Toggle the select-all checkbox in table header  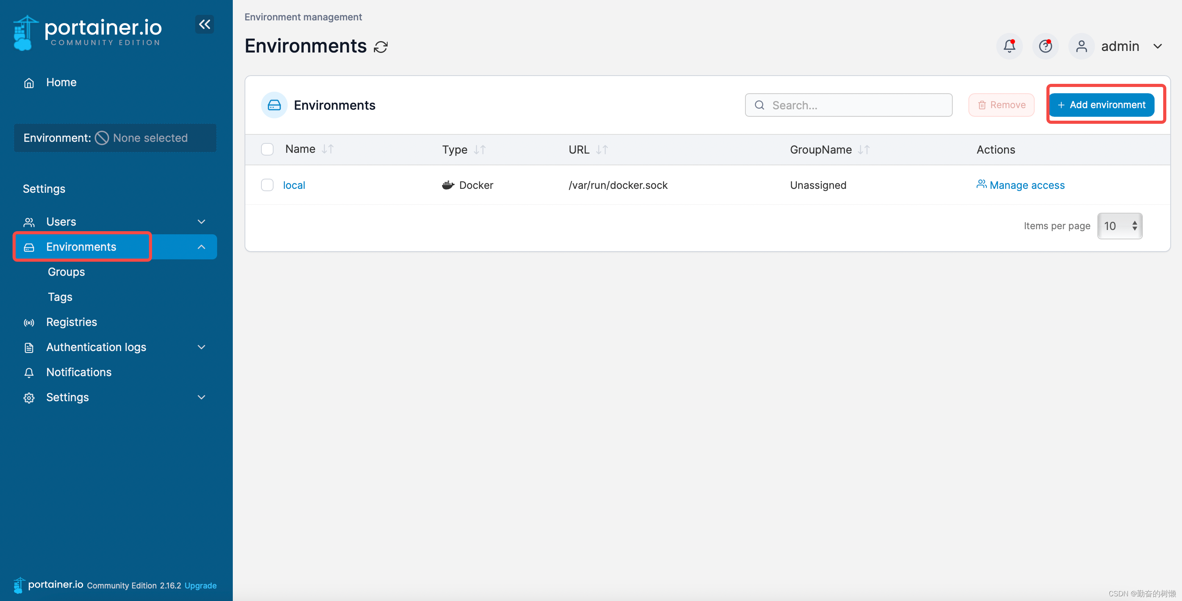click(267, 150)
